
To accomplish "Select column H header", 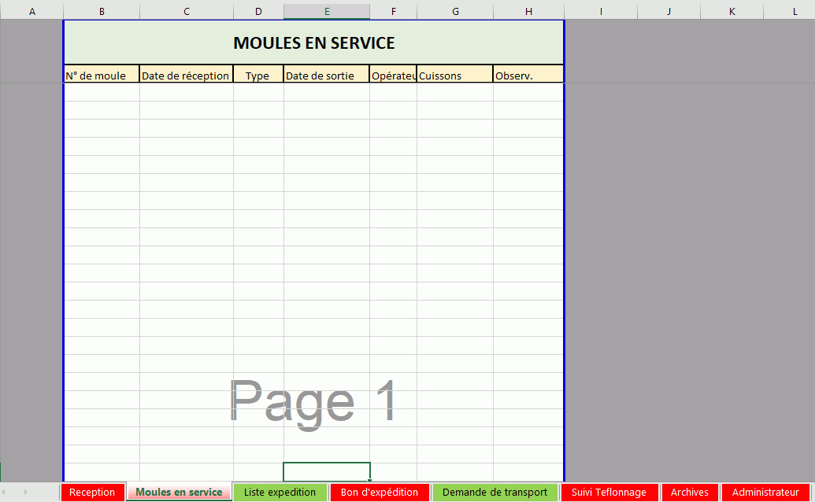I will [528, 12].
